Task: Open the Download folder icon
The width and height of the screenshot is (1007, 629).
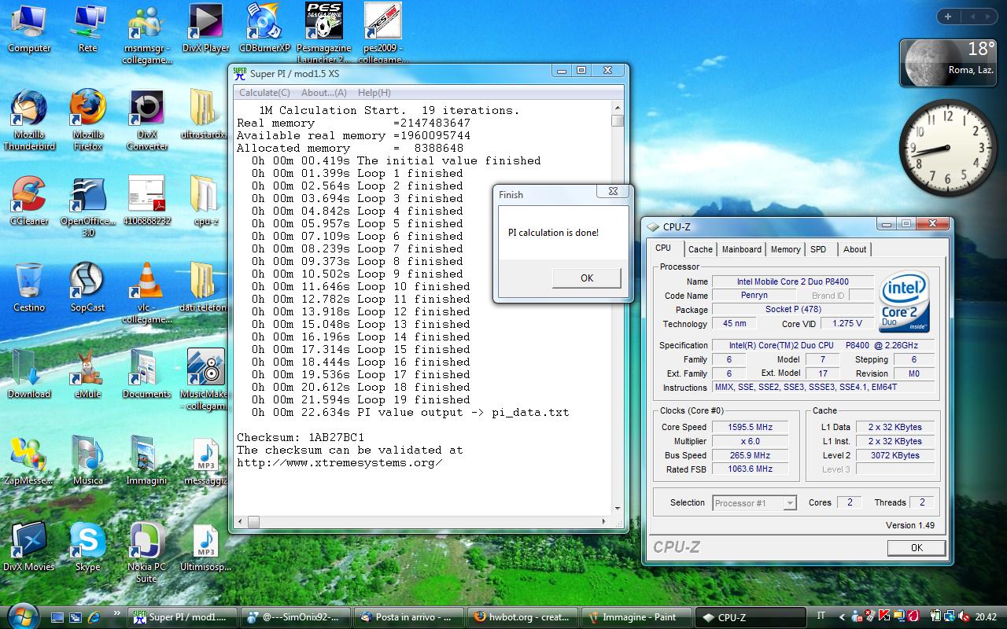Action: point(29,373)
